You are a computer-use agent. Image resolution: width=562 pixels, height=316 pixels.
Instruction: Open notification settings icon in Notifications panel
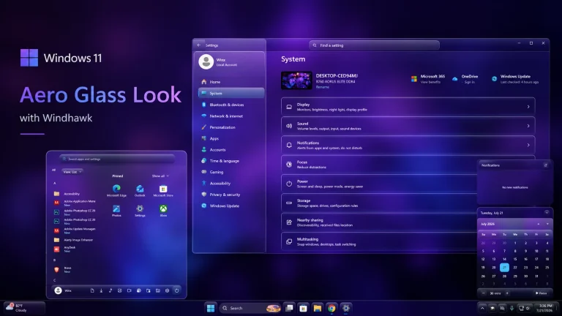(x=545, y=165)
